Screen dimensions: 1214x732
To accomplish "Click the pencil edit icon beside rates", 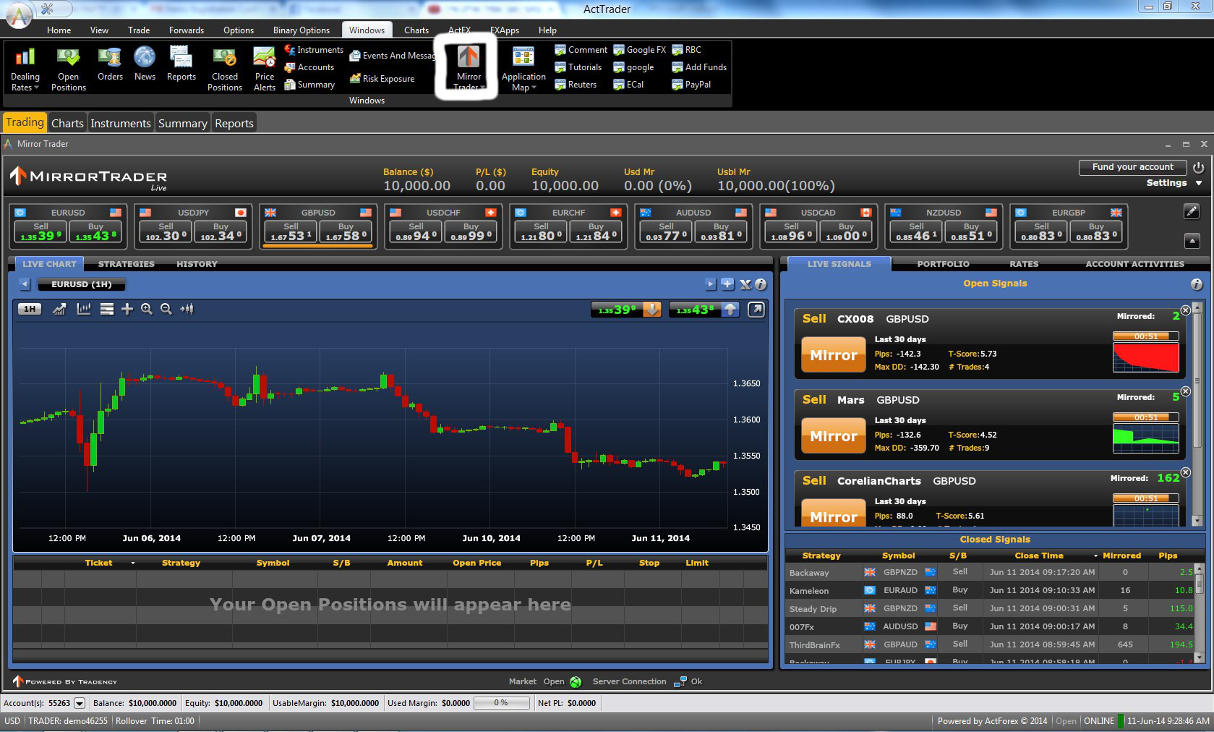I will [x=1192, y=211].
